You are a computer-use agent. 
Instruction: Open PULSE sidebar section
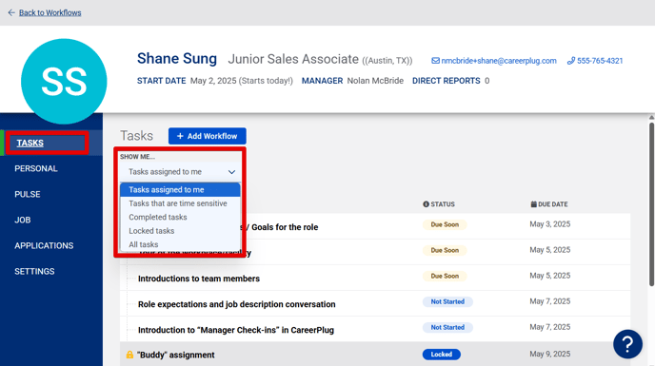coord(28,195)
